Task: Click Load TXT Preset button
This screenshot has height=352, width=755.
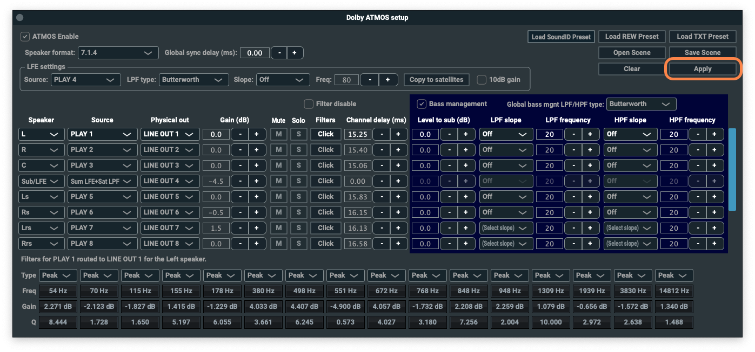Action: 703,37
